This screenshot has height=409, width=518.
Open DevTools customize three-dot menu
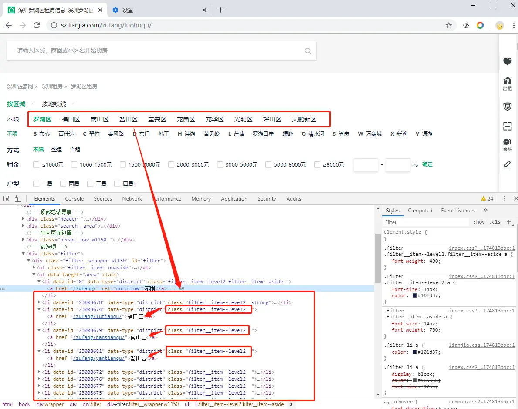click(x=504, y=198)
